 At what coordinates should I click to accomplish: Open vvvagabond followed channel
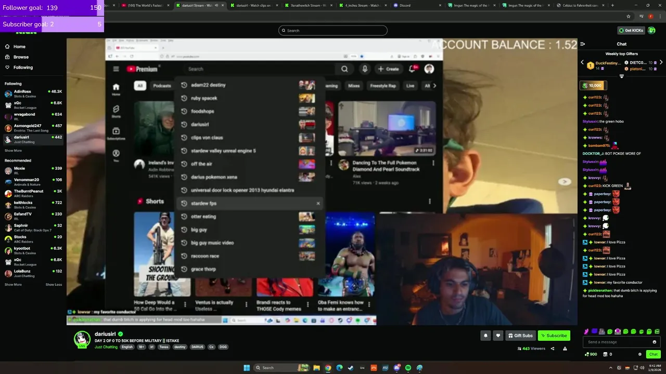click(x=33, y=116)
